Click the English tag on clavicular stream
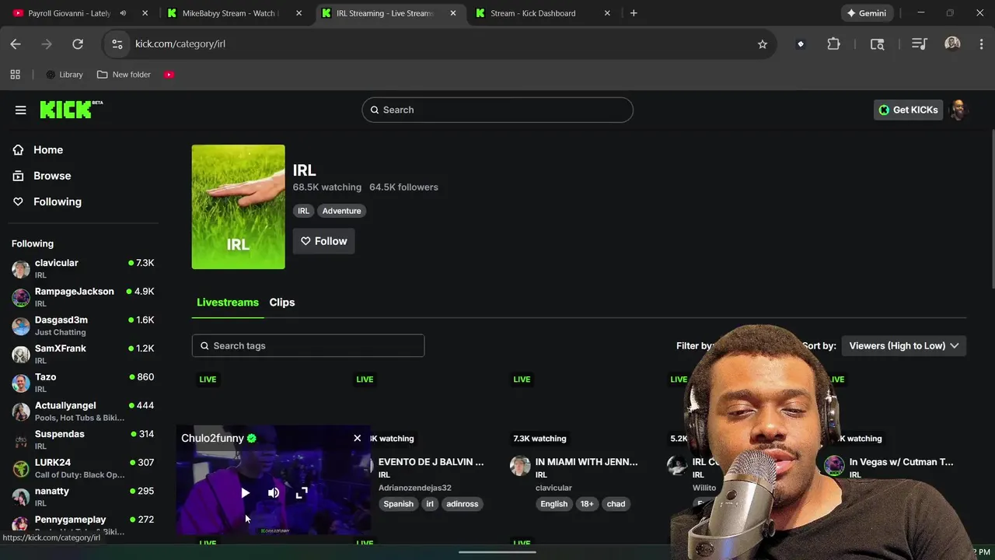Image resolution: width=995 pixels, height=560 pixels. click(554, 504)
